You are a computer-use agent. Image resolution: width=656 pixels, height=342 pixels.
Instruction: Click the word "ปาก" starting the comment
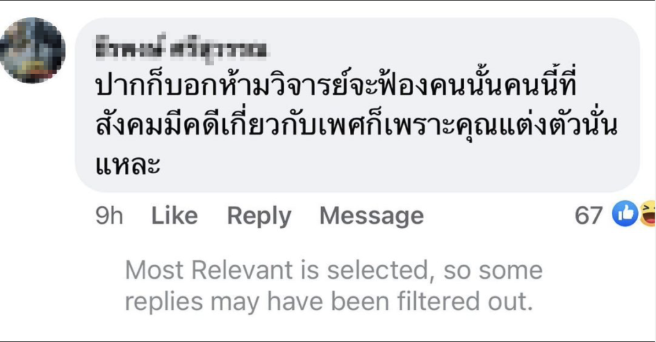pyautogui.click(x=113, y=87)
